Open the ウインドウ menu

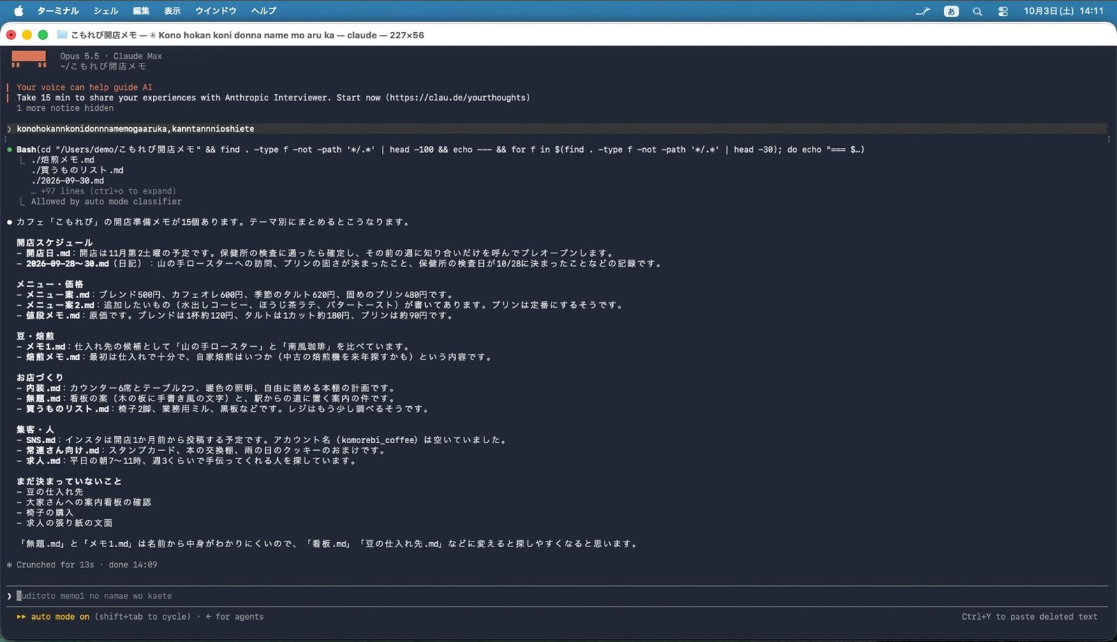pyautogui.click(x=216, y=10)
